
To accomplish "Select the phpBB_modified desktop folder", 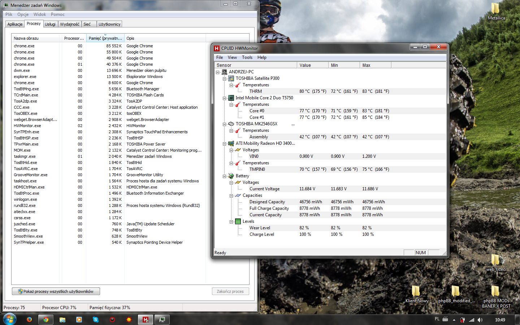I will [456, 294].
